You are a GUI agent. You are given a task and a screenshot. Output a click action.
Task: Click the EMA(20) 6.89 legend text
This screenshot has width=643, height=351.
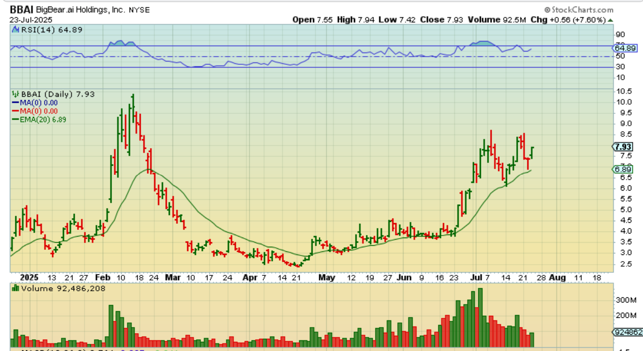coord(43,119)
